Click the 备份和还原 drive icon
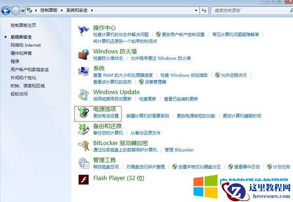293x202 pixels. click(84, 129)
